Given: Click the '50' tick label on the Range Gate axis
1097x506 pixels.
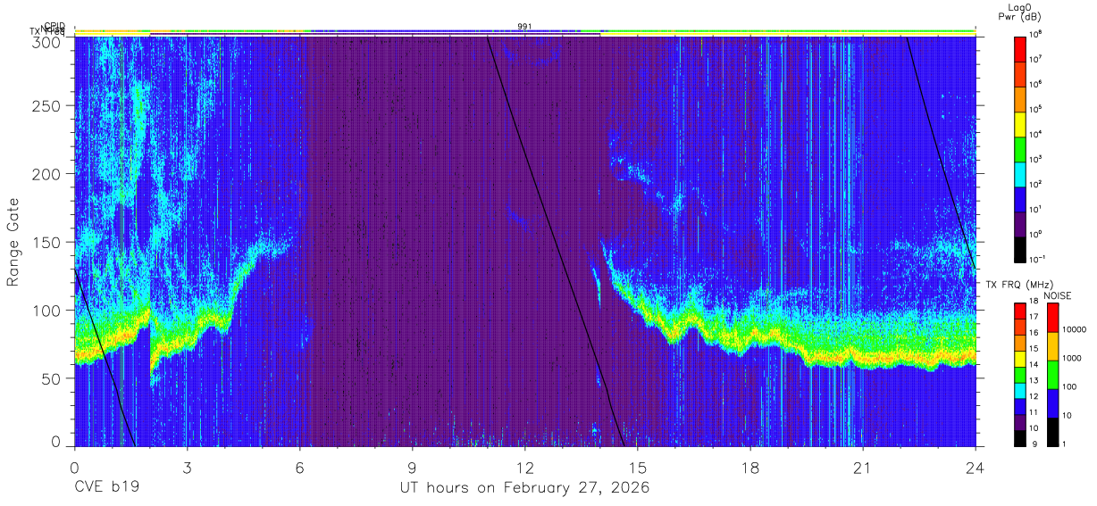Looking at the screenshot, I should tap(51, 378).
